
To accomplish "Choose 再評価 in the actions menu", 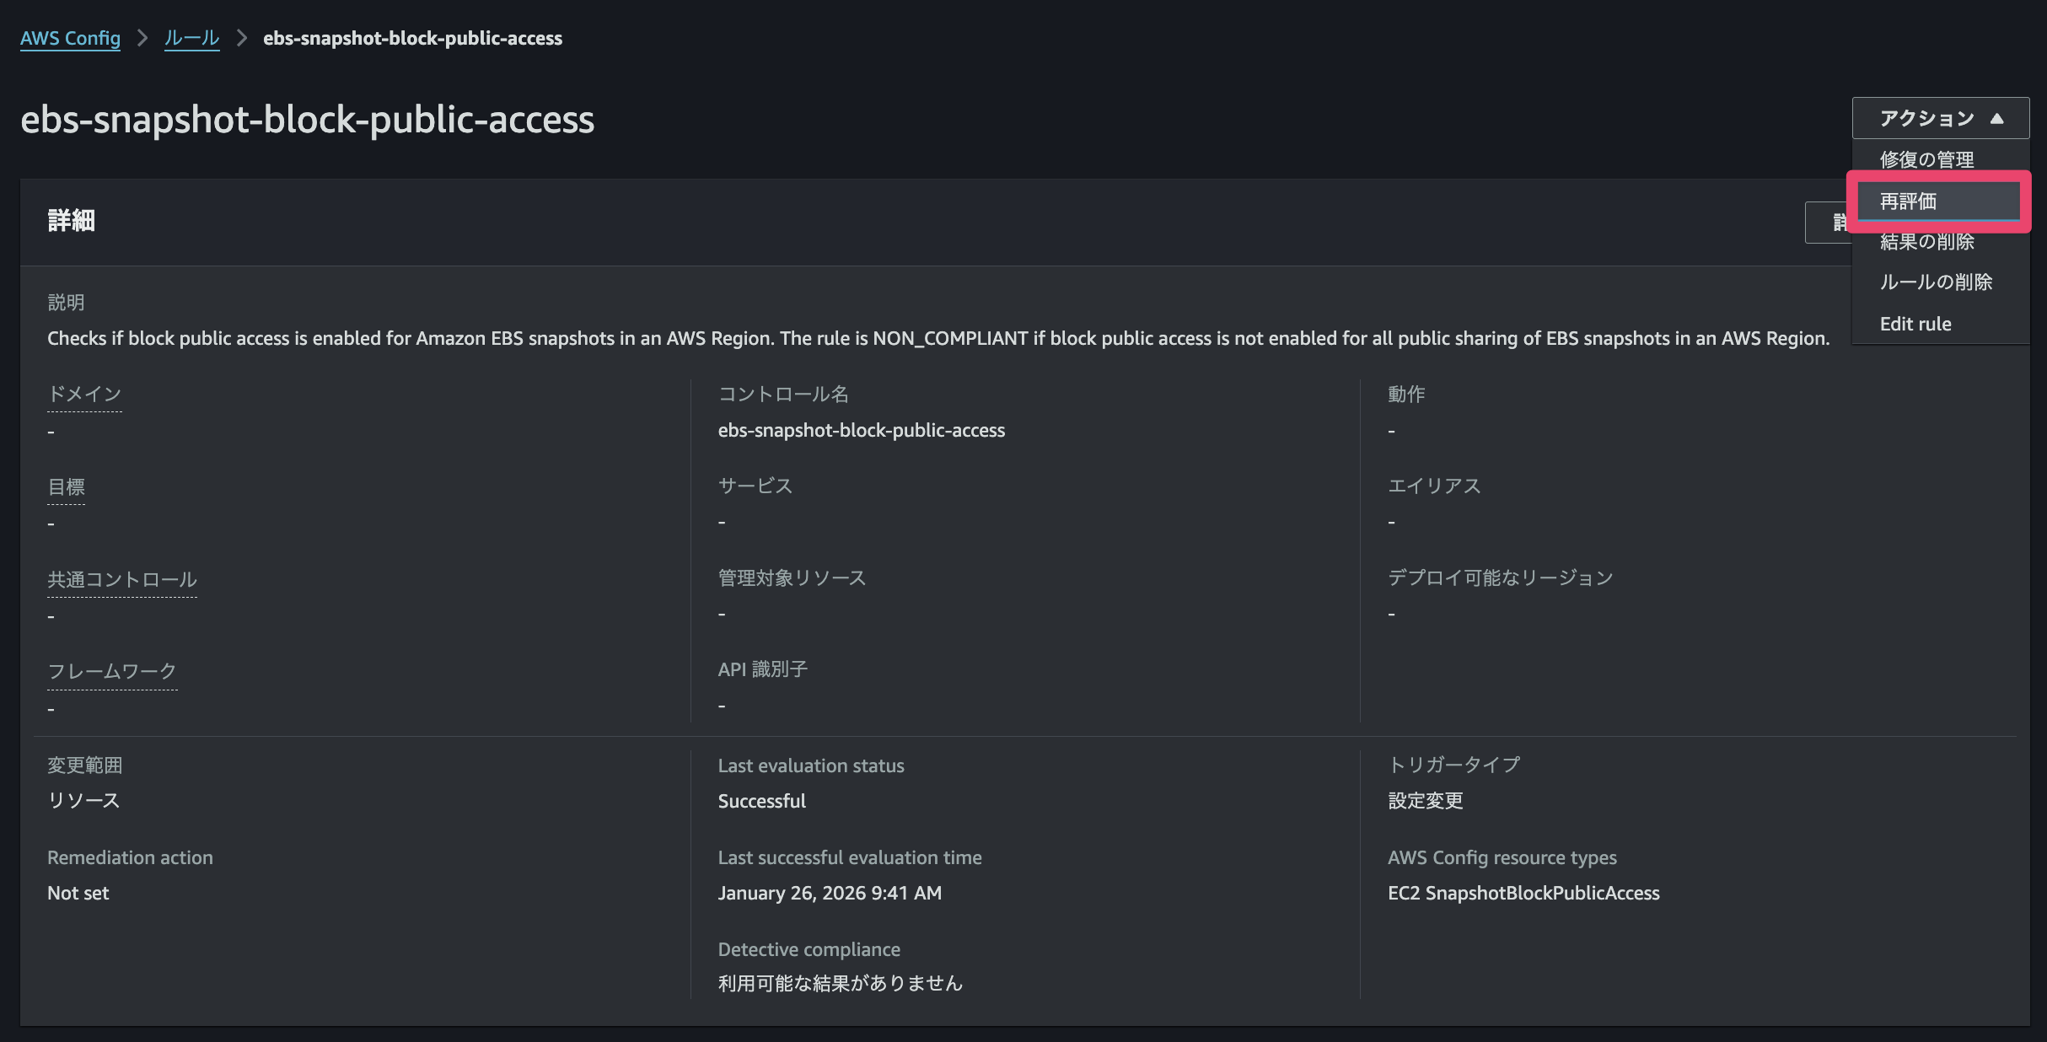I will (x=1909, y=201).
